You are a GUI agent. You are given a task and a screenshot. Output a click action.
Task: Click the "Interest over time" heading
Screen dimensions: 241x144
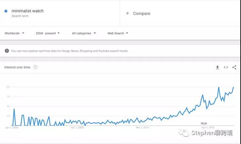(17, 67)
